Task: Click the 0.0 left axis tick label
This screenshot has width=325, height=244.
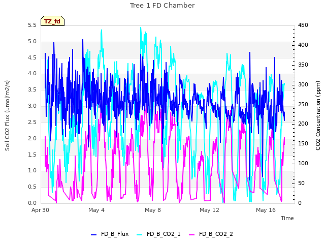Action: pos(32,203)
